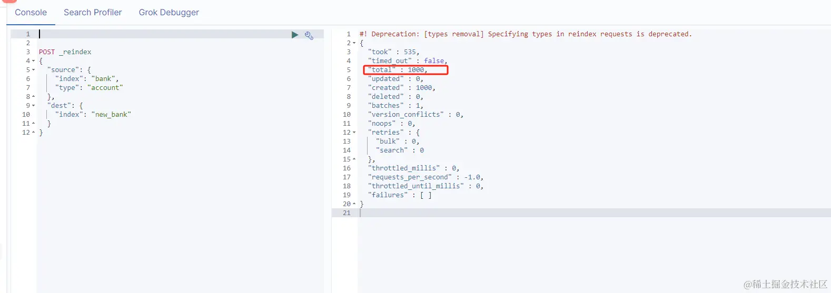Open the Search Profiler tab

(93, 12)
